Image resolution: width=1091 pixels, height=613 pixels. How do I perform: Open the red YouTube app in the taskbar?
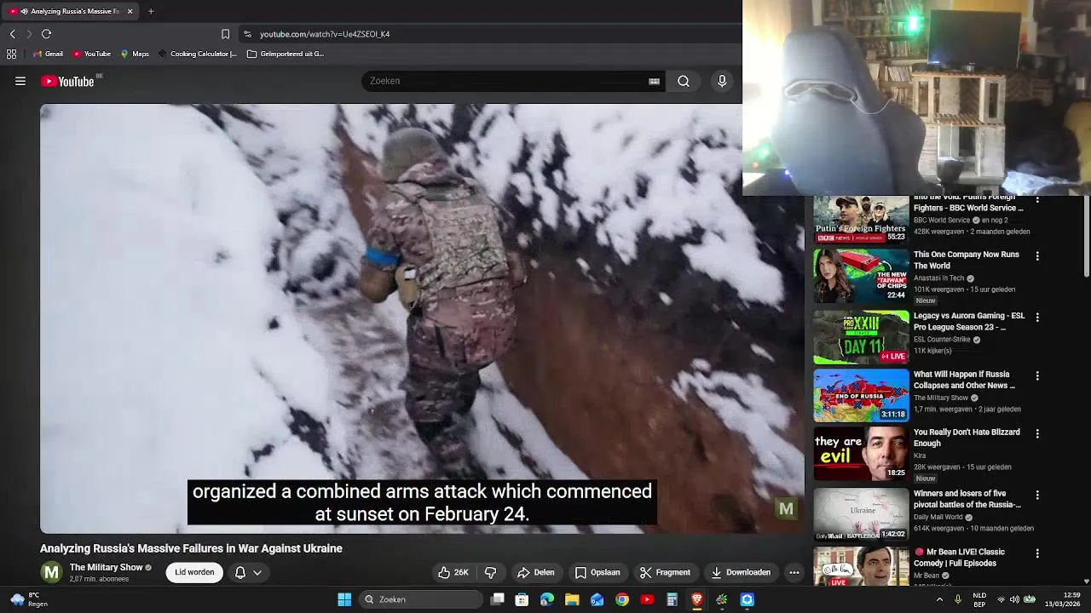tap(647, 599)
